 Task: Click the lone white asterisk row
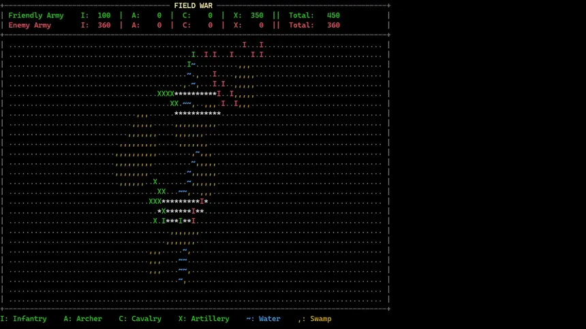pyautogui.click(x=198, y=114)
